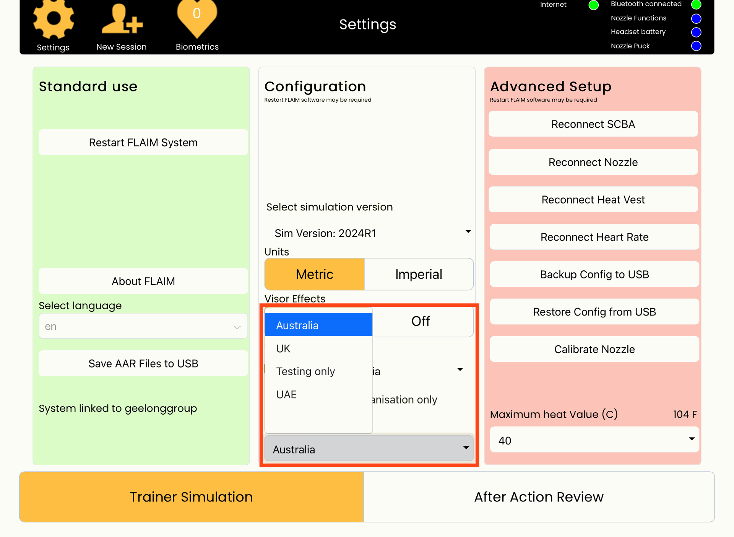Click the Internet green status indicator
Screen dimensions: 734x537
tap(593, 5)
